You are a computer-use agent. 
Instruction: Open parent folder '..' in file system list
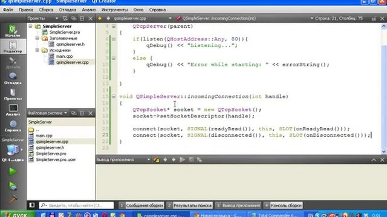pos(37,130)
